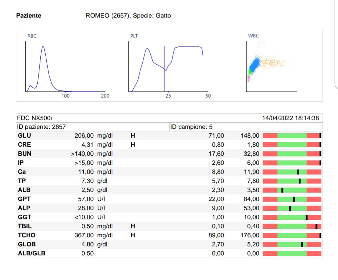Click the ALP range bar indicator
Viewport: 338px width, 280px height.
(x=290, y=208)
